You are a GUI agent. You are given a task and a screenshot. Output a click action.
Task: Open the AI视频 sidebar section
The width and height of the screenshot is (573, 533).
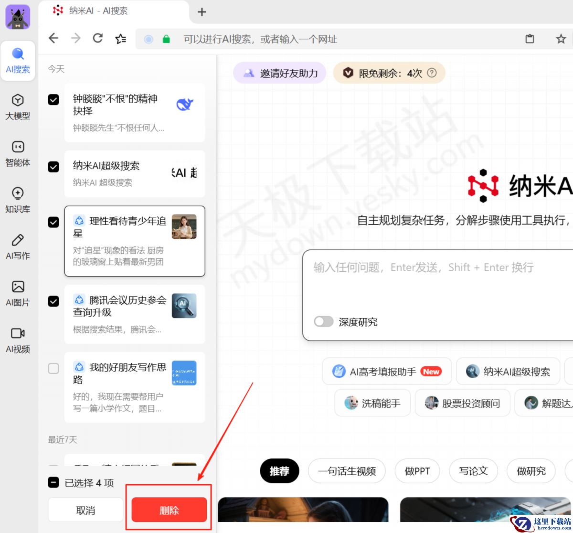tap(18, 341)
